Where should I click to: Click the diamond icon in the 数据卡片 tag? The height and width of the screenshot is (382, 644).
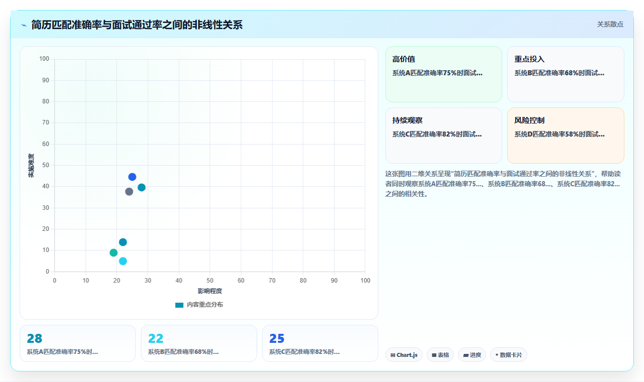point(497,354)
